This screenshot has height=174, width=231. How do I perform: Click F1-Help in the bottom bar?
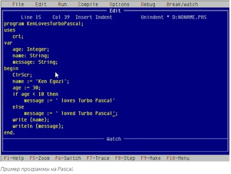14,158
